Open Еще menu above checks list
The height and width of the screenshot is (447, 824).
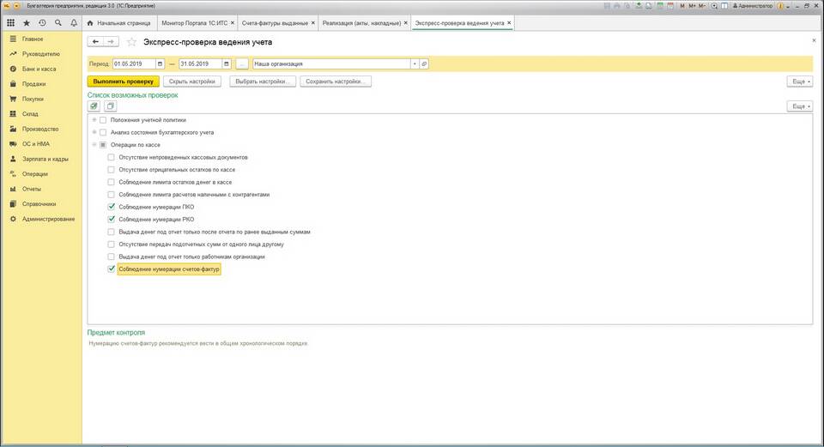(800, 106)
